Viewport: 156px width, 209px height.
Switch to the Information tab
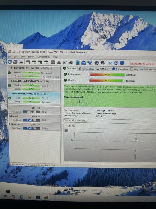tap(120, 69)
